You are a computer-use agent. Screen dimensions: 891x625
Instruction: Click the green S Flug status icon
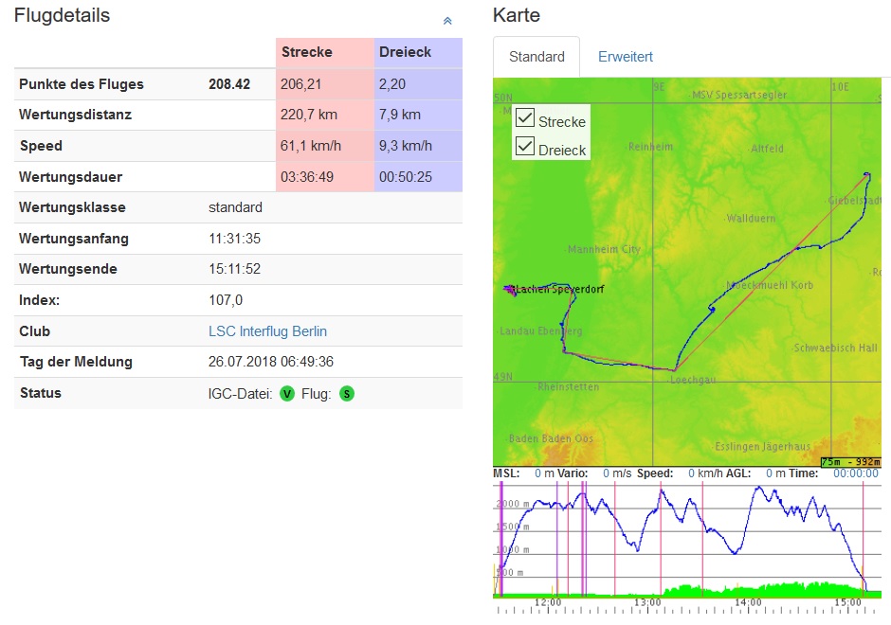pyautogui.click(x=347, y=393)
